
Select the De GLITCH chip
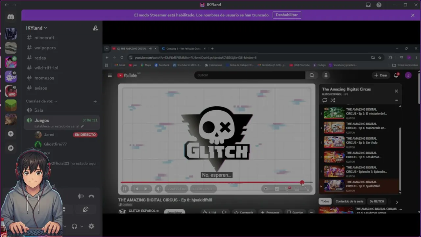pos(377,201)
